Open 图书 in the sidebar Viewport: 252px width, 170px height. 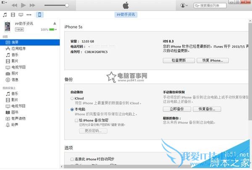(15, 112)
